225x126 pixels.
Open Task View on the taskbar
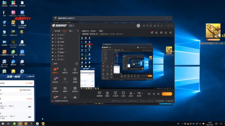click(8, 123)
